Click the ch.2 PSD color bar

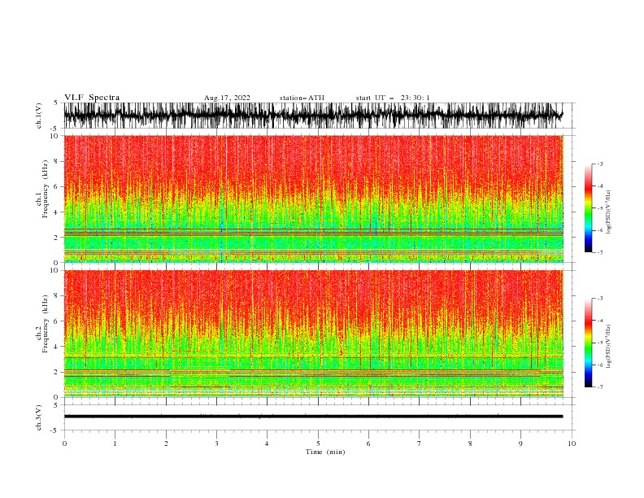click(588, 343)
